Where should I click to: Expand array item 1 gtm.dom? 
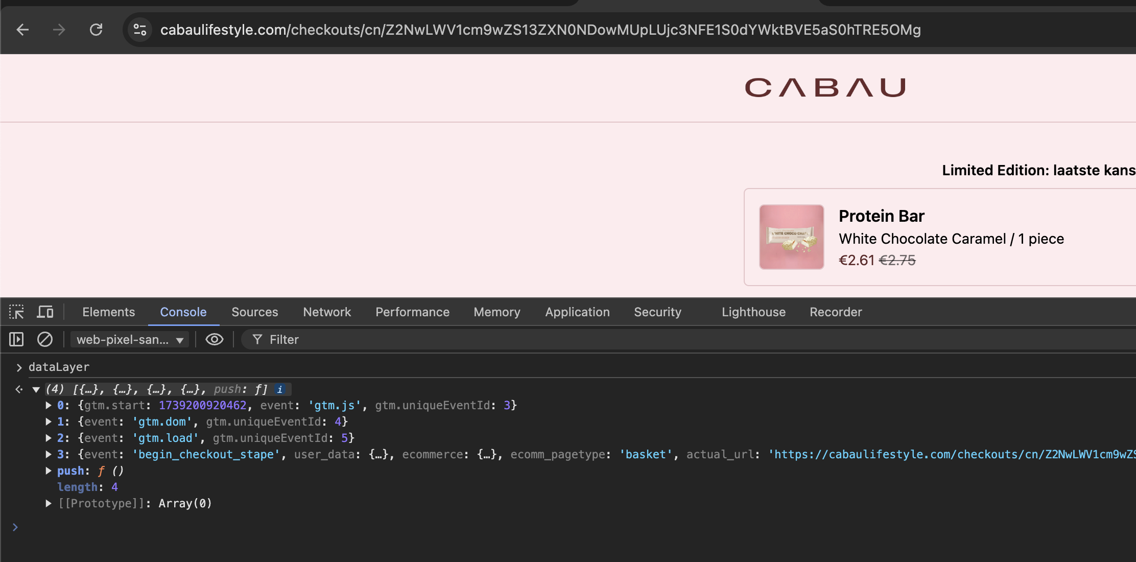(x=49, y=422)
